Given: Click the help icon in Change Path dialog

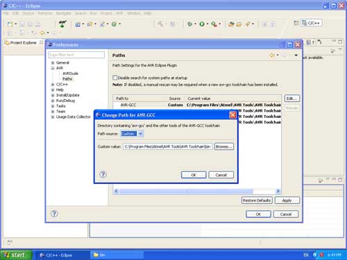Looking at the screenshot, I should [103, 175].
